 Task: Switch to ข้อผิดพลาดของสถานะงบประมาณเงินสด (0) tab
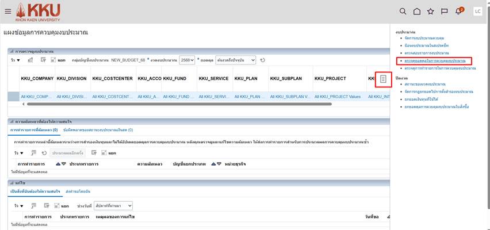(98, 130)
